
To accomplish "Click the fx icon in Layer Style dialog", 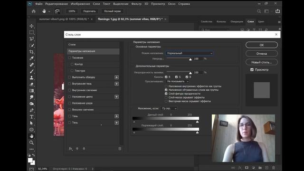I will pos(71,149).
